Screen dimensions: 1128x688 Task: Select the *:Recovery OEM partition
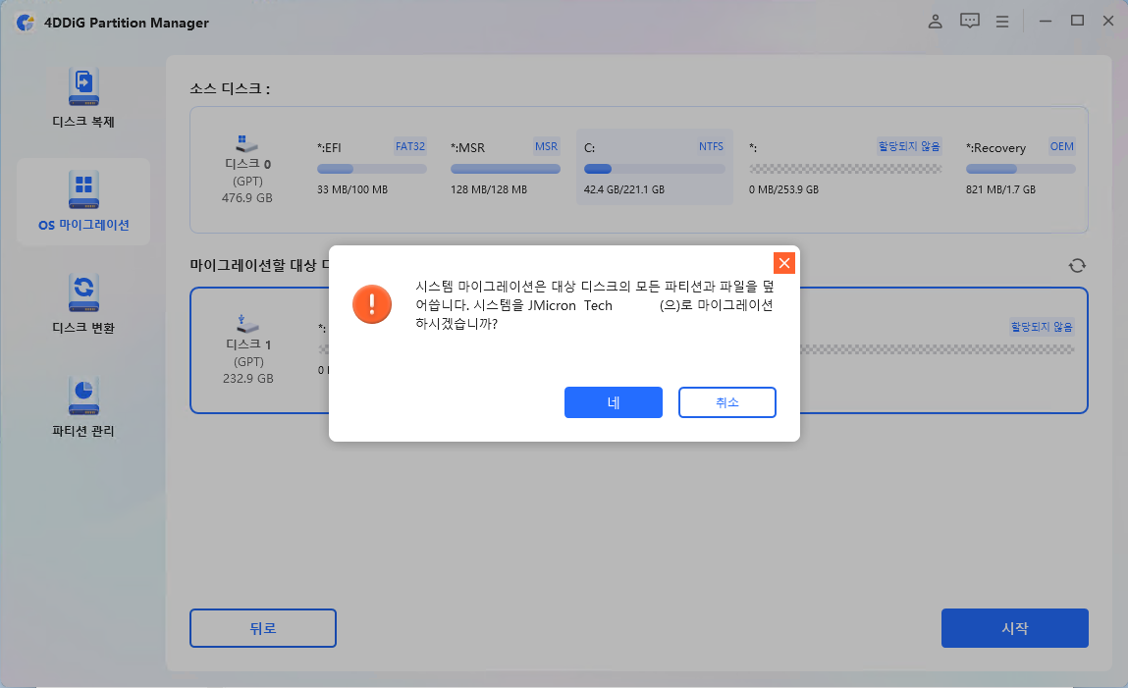pyautogui.click(x=1020, y=167)
